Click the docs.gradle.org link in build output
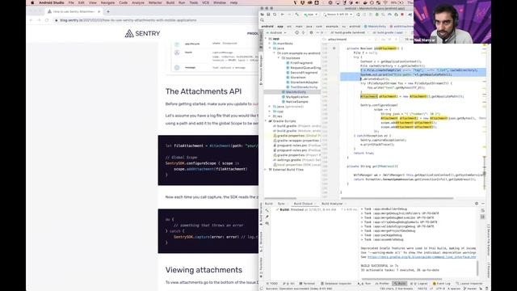The image size is (517, 291). pyautogui.click(x=422, y=257)
